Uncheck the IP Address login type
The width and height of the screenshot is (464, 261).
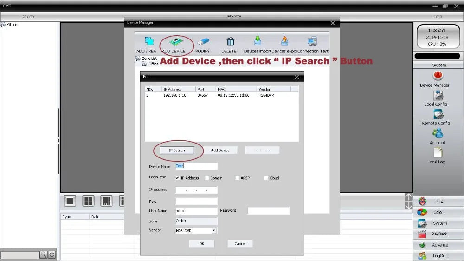[177, 178]
